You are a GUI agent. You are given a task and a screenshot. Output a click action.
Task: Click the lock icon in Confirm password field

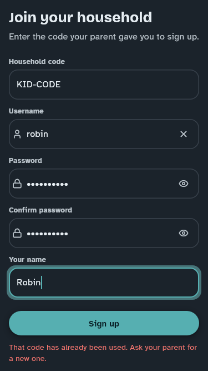(x=17, y=233)
